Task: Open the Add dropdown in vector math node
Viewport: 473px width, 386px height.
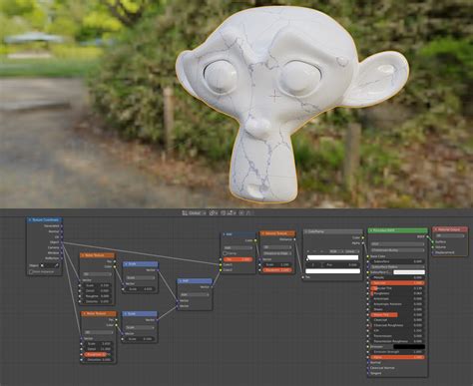Action: tap(195, 294)
